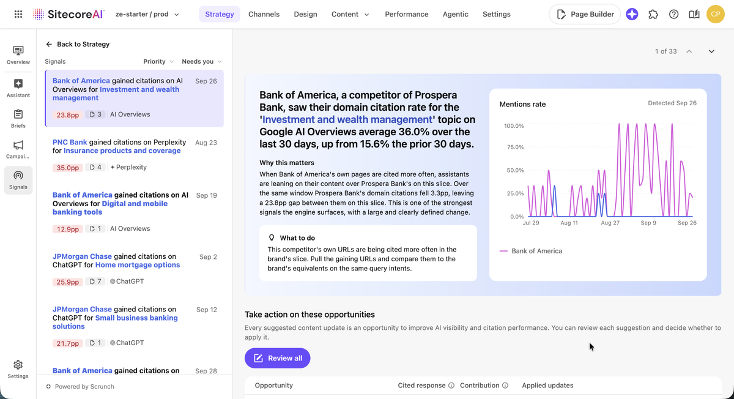Screen dimensions: 734x399
Task: Select the Agentic tab
Action: pyautogui.click(x=455, y=14)
